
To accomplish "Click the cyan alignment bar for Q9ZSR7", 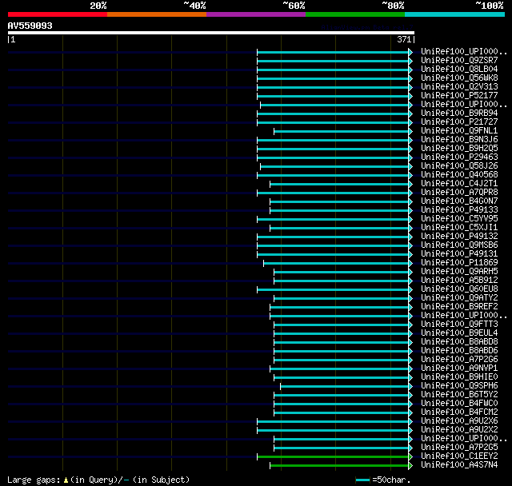I will point(334,61).
